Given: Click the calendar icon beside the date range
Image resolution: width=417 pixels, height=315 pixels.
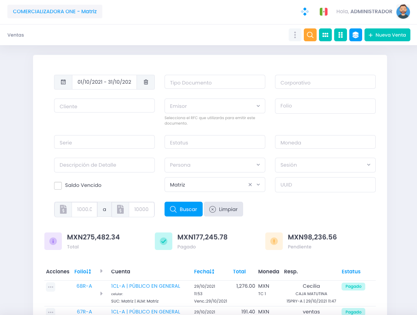Looking at the screenshot, I should pyautogui.click(x=63, y=82).
